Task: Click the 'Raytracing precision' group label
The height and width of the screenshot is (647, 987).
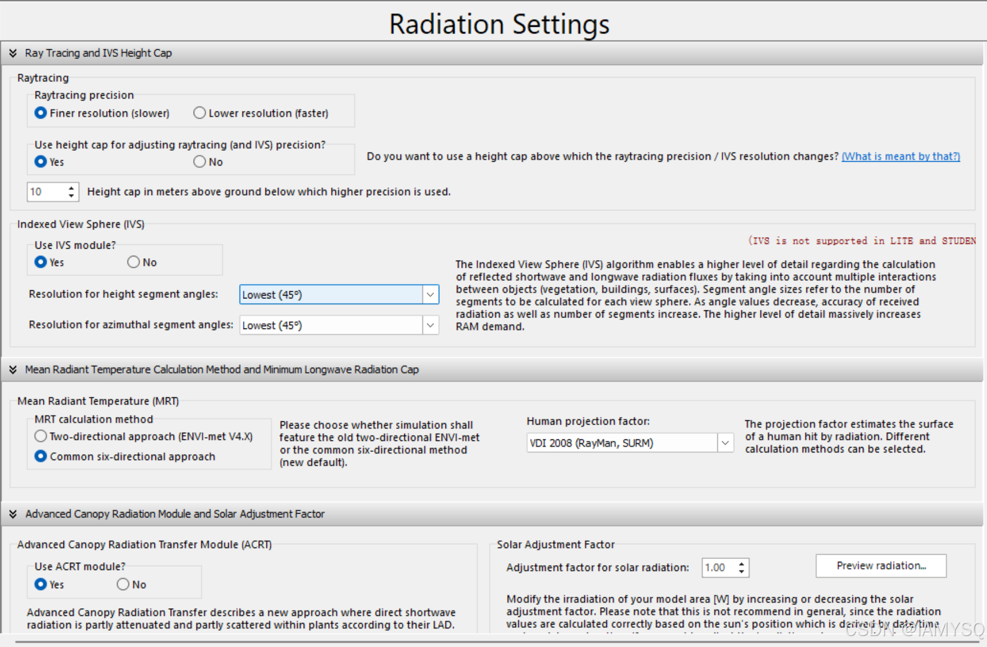Action: click(84, 95)
